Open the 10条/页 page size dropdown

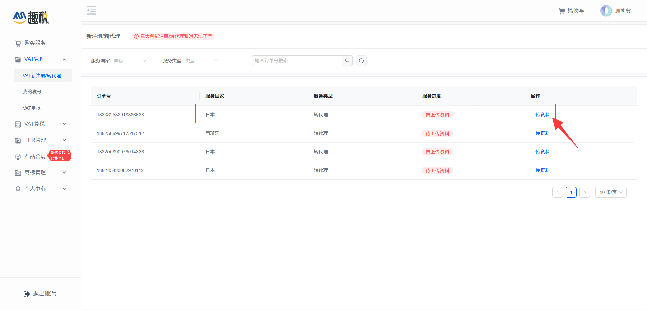point(611,192)
